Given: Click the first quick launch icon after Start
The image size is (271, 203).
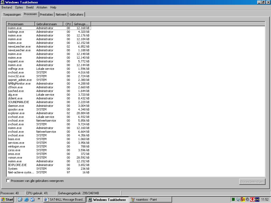Looking at the screenshot, I should [x=20, y=200].
